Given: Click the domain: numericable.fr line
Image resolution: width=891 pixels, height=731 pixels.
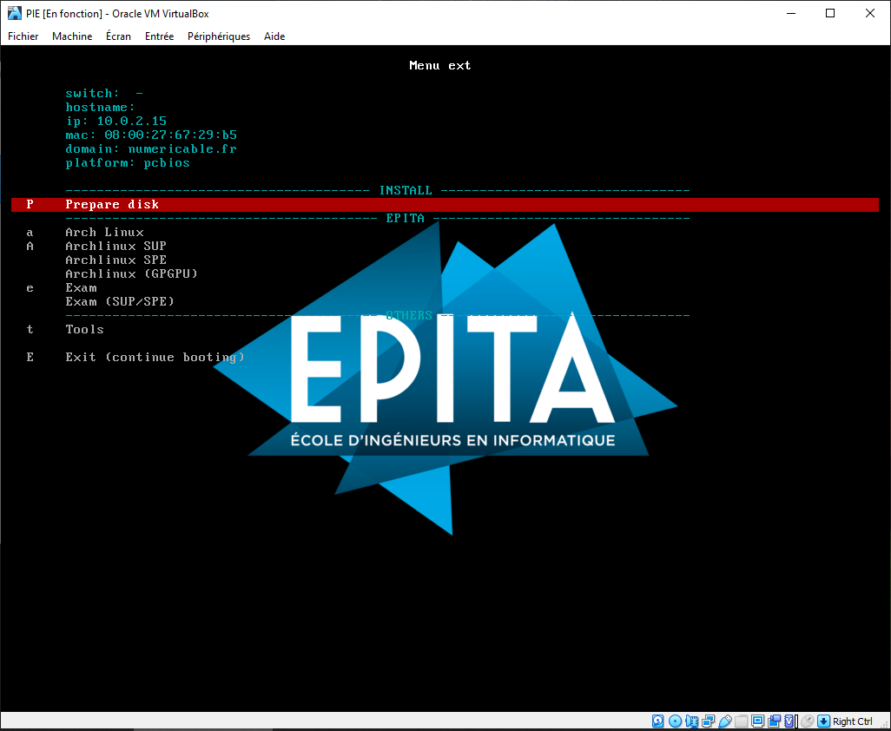Looking at the screenshot, I should click(x=151, y=148).
